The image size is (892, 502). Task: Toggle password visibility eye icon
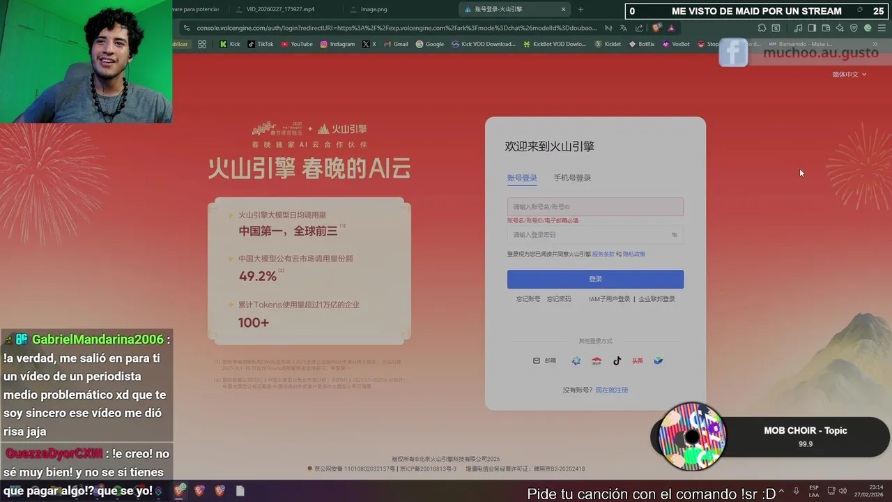[674, 235]
